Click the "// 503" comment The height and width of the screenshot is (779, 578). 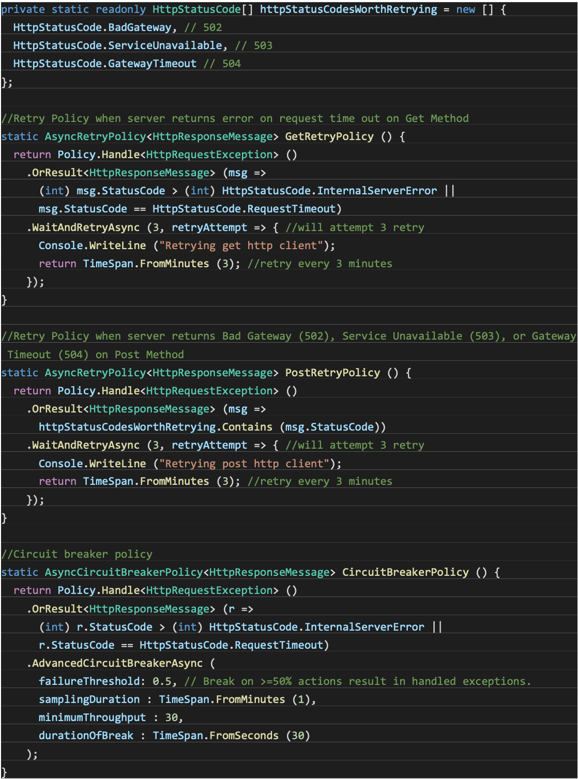click(x=254, y=45)
